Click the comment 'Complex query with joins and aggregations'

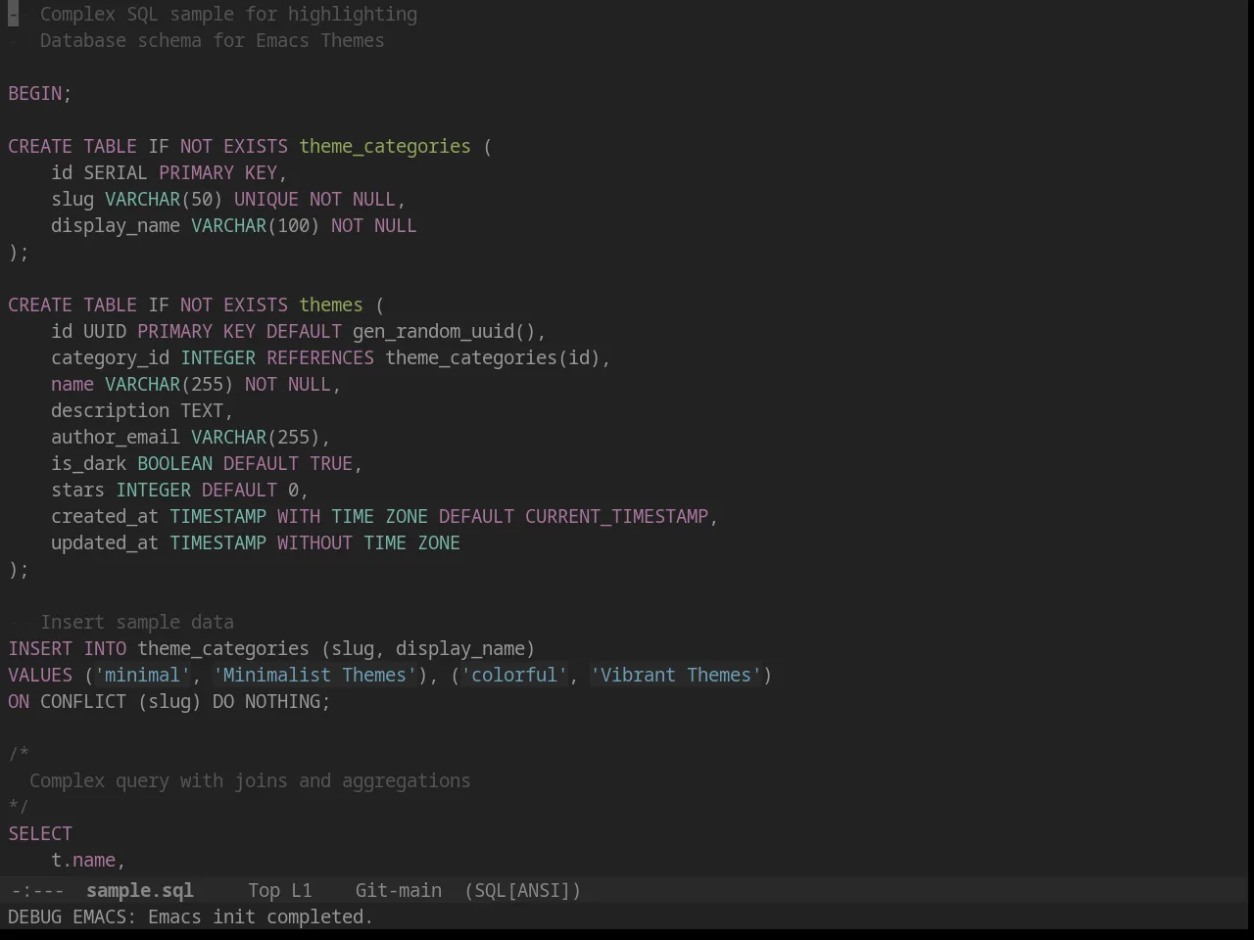point(250,781)
